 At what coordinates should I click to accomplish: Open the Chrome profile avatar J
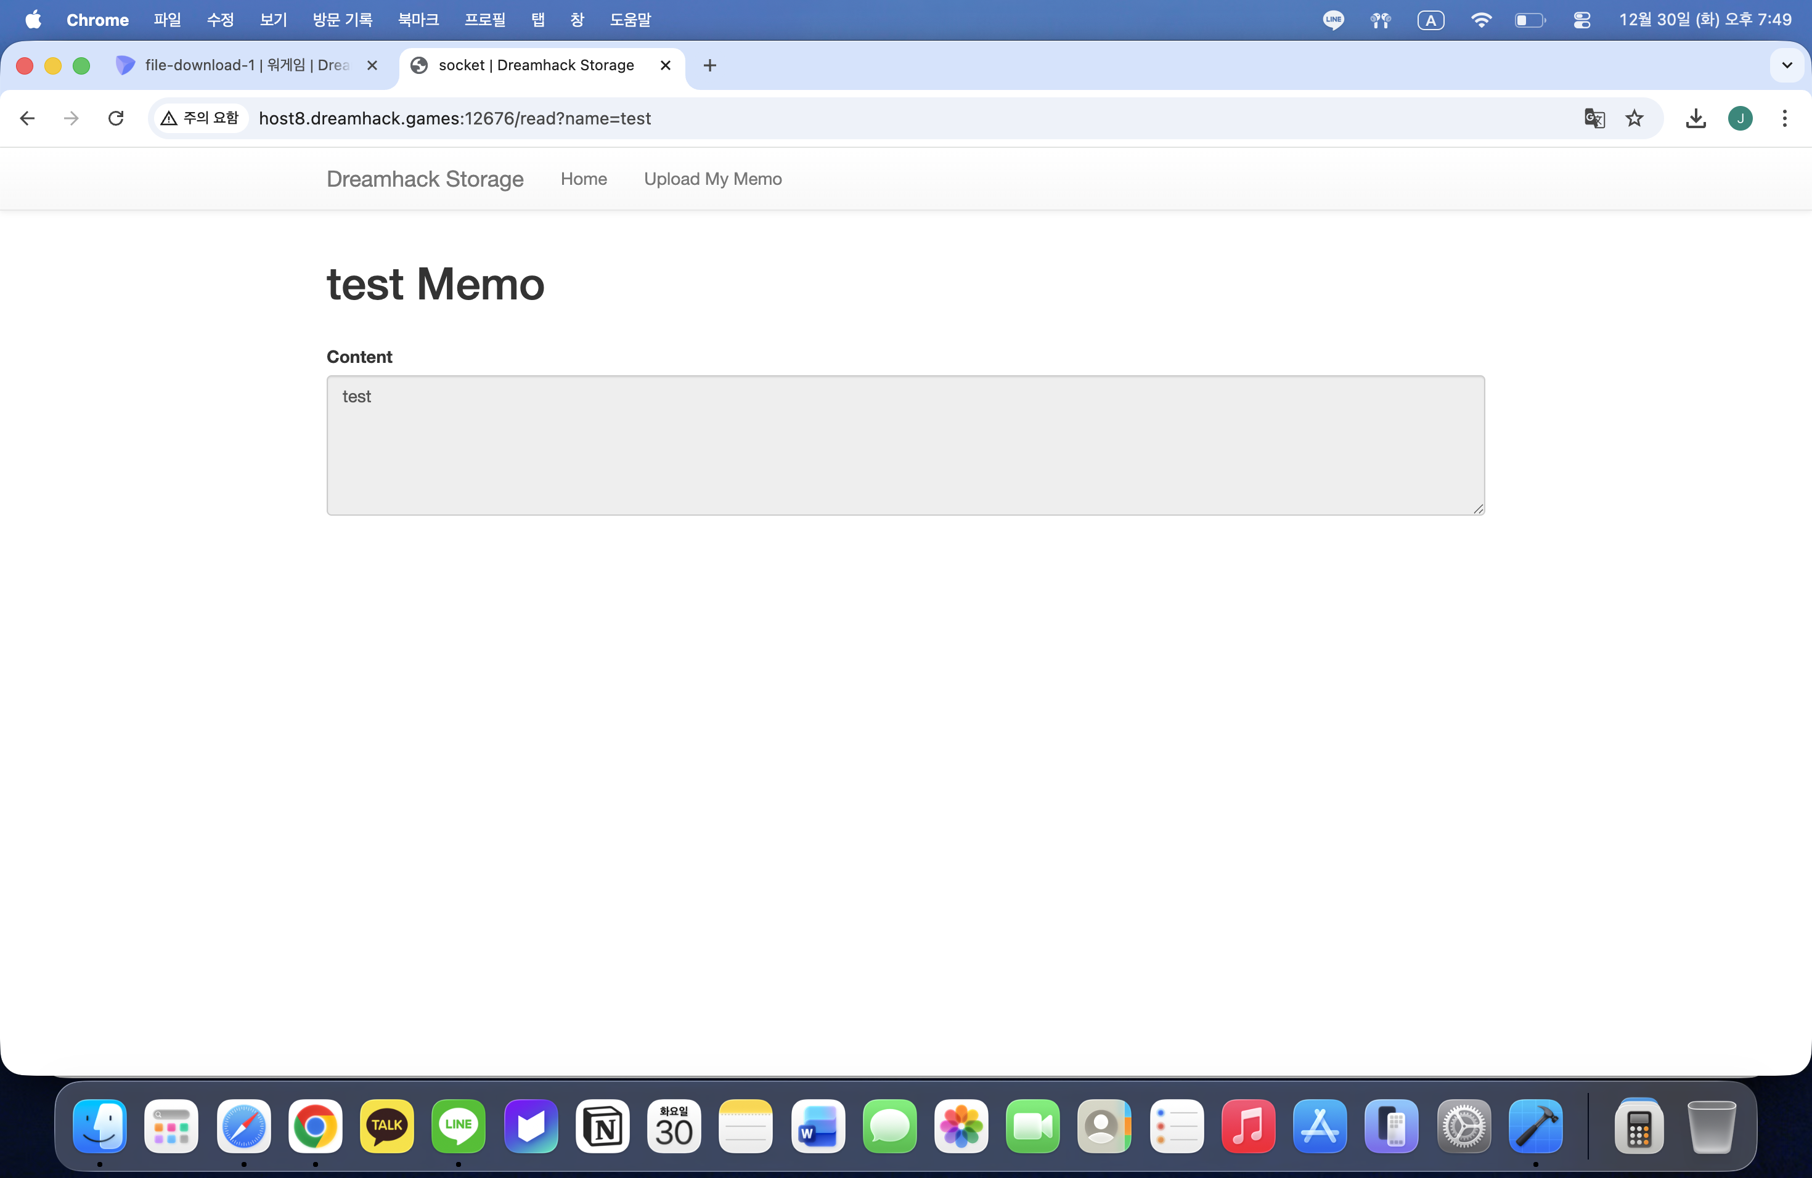click(x=1740, y=118)
